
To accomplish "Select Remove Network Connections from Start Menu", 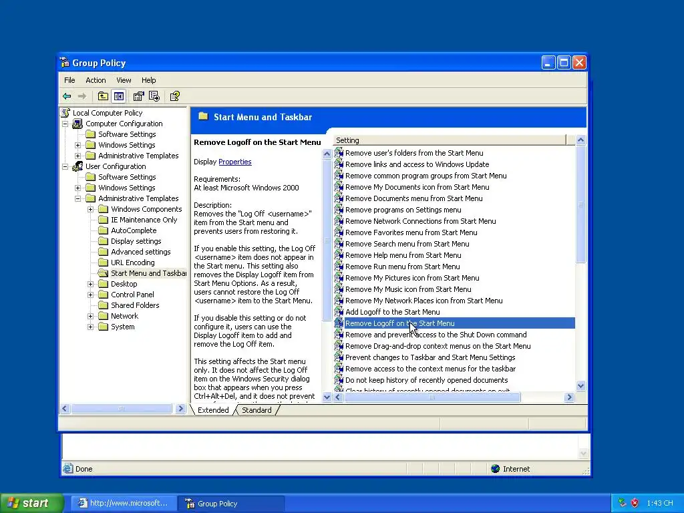I will point(421,221).
